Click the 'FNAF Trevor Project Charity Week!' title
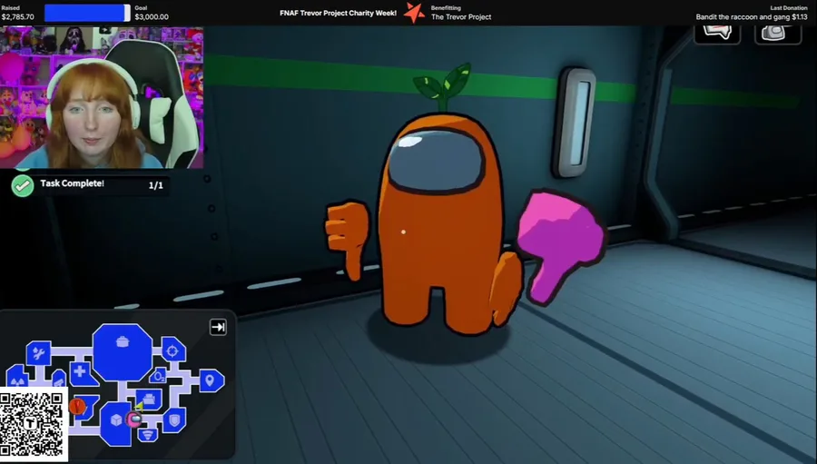This screenshot has height=464, width=817. [x=339, y=13]
